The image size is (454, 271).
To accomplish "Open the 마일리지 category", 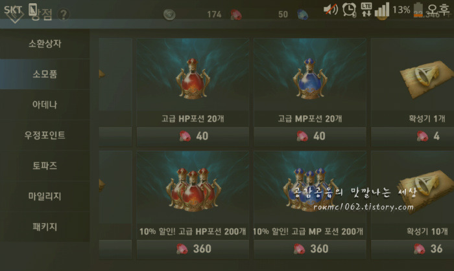I will click(45, 196).
